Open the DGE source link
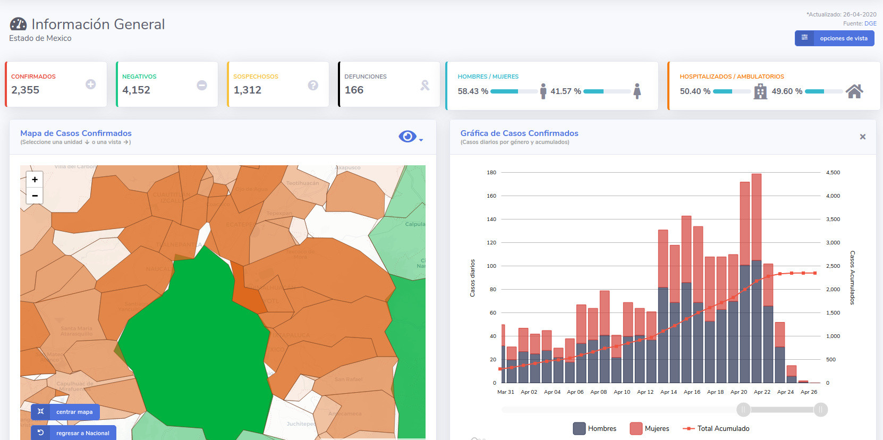 coord(870,23)
